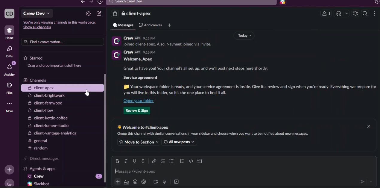The height and width of the screenshot is (188, 380).
Task: Record an audio clip microphone
Action: [x=165, y=182]
